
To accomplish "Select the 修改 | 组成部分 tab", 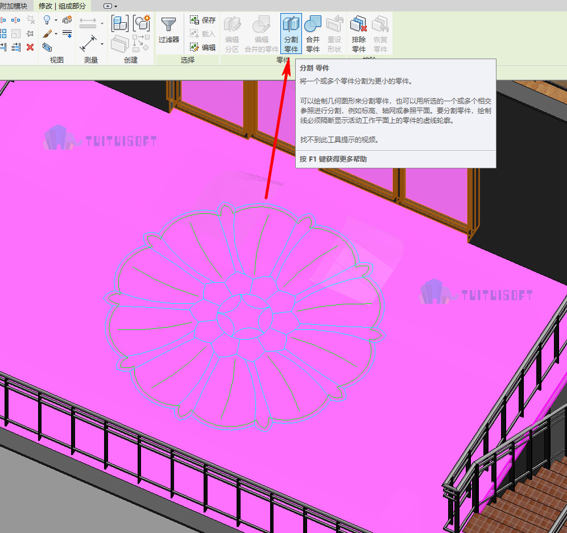I will tap(62, 6).
